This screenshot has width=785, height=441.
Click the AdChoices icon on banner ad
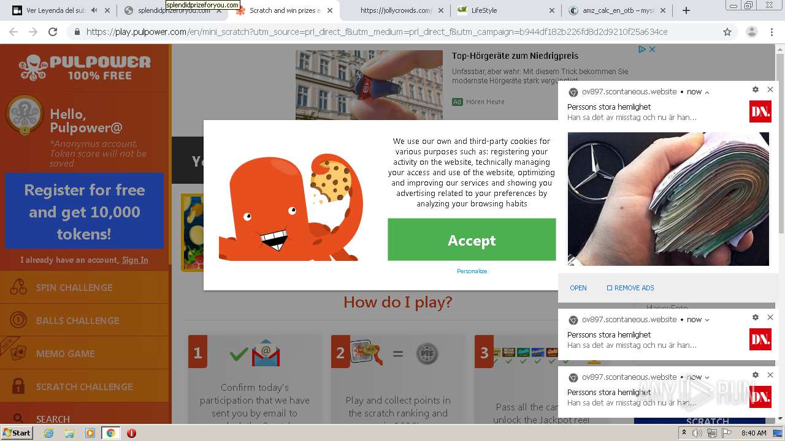click(642, 49)
